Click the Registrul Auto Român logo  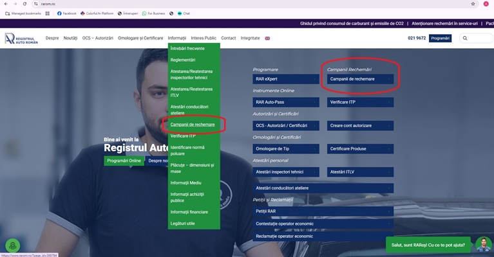(x=21, y=39)
